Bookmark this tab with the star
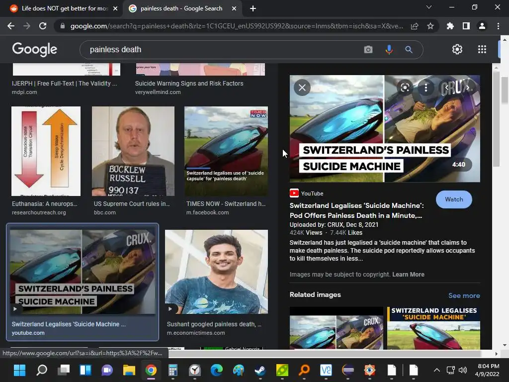The image size is (509, 382). click(430, 26)
